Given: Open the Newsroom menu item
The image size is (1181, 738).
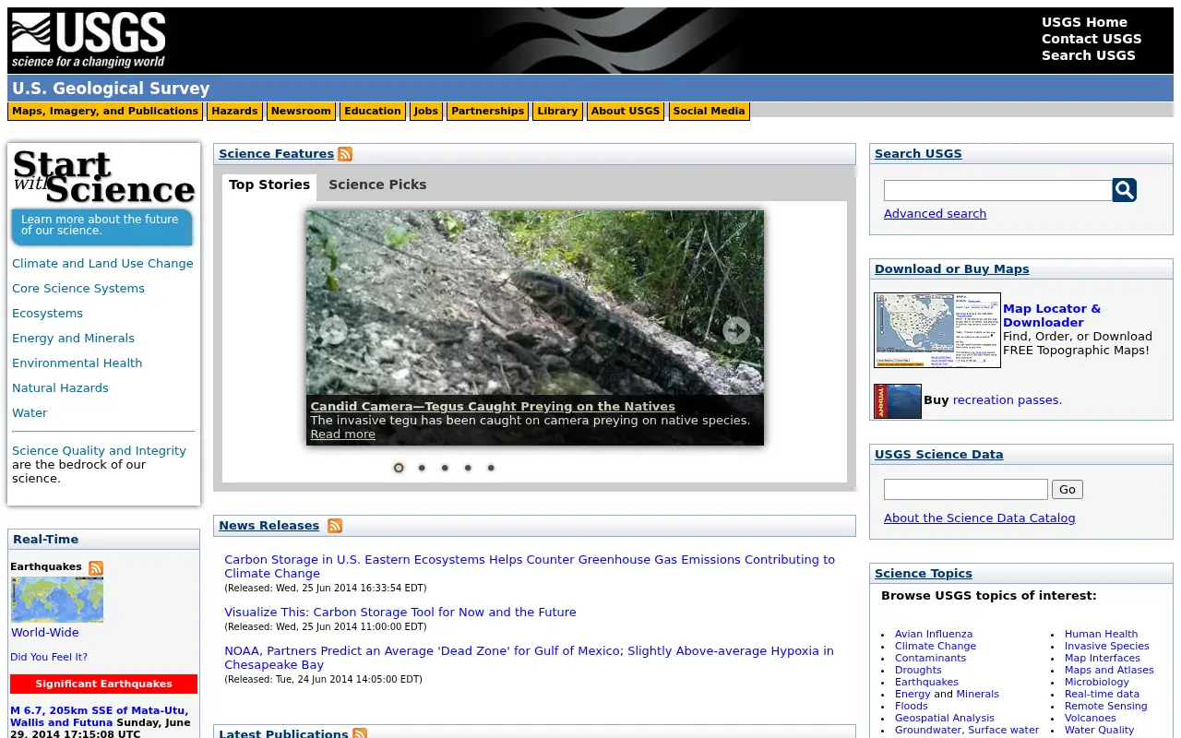Looking at the screenshot, I should [x=301, y=112].
